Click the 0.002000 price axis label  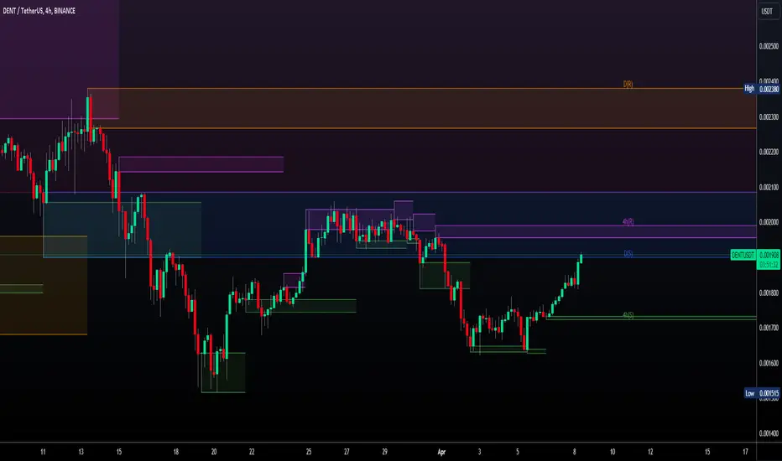(769, 222)
